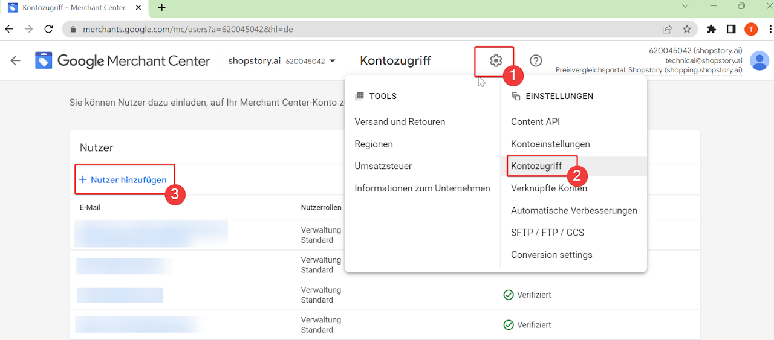774x340 pixels.
Task: Open a new browser tab
Action: (x=162, y=8)
